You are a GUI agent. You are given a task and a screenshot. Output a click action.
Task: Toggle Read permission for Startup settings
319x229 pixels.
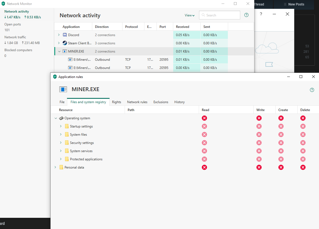point(205,126)
